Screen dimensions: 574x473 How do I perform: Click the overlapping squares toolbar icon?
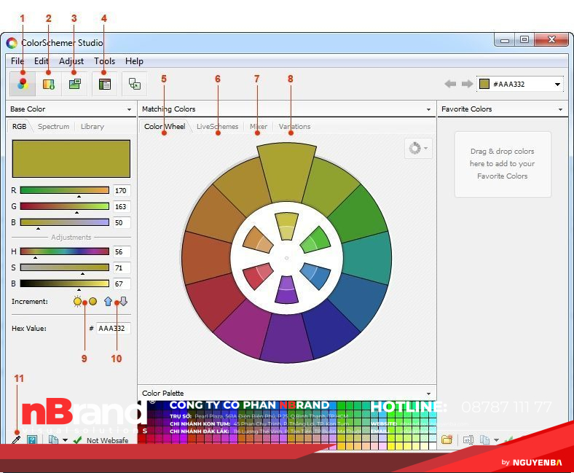135,84
